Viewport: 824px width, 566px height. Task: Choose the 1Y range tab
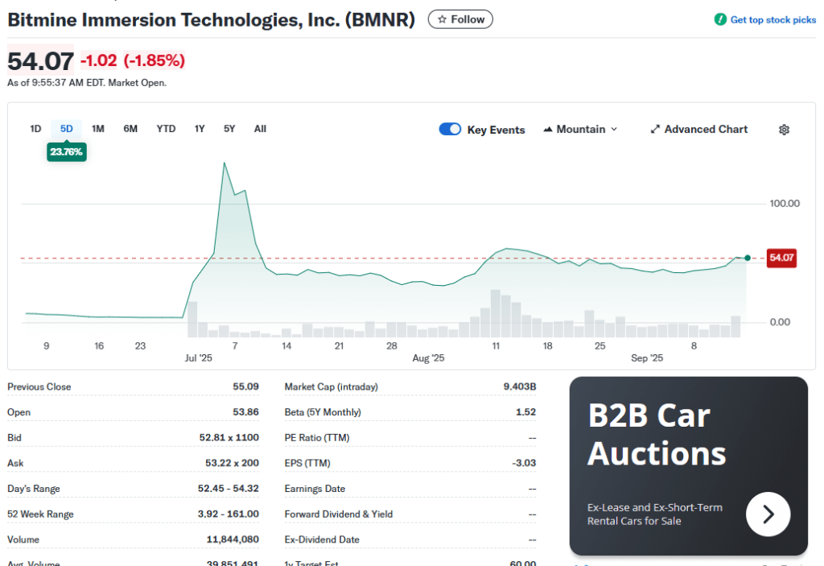(x=200, y=129)
